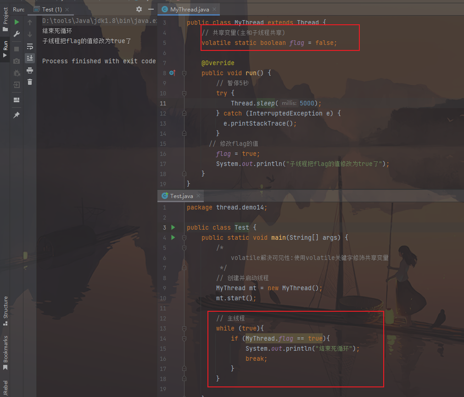Collapse the run() method fold on line 8
Image resolution: width=464 pixels, height=397 pixels.
click(x=184, y=73)
